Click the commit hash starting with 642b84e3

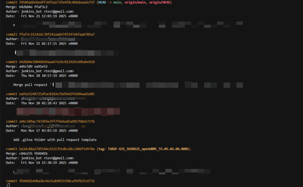tap(57, 62)
